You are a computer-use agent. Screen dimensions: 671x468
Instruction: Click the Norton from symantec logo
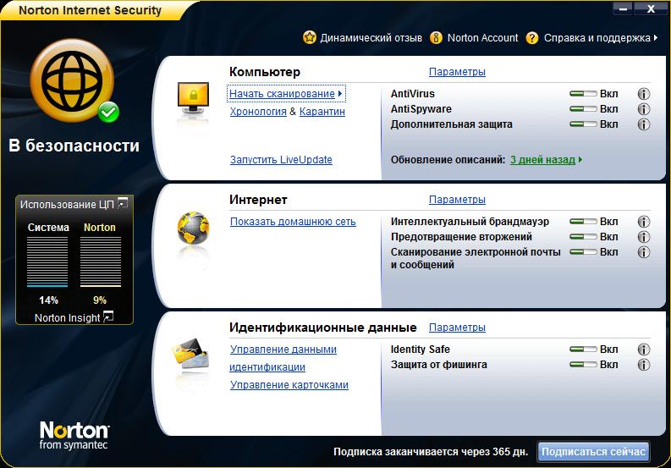point(74,435)
